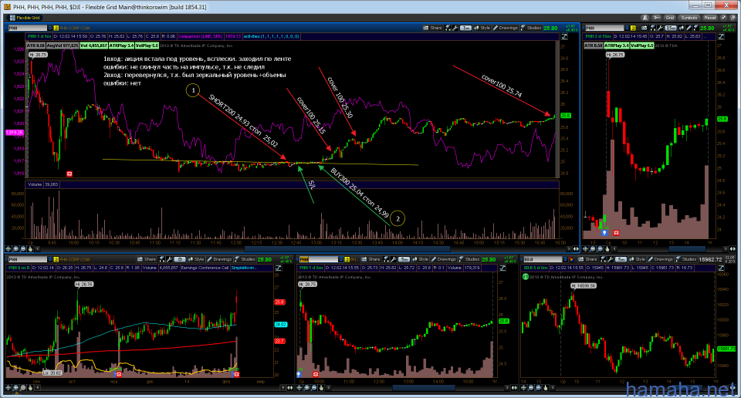Click the Grid button in top toolbar
This screenshot has height=398, width=741.
click(670, 18)
